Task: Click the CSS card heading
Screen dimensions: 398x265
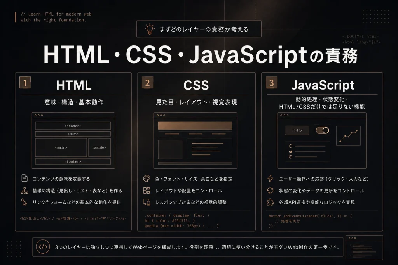Action: pyautogui.click(x=196, y=85)
